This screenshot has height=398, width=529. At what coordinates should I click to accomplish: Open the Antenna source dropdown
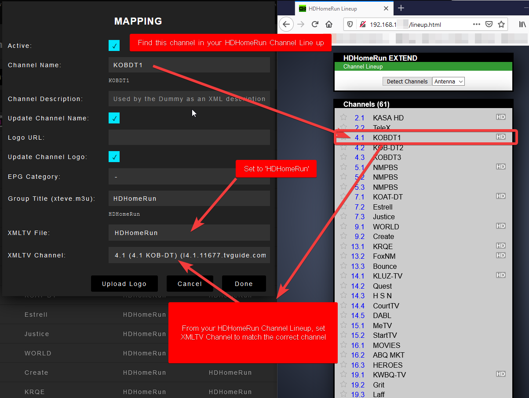(449, 81)
